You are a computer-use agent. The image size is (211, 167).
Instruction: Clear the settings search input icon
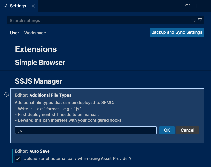[193, 20]
